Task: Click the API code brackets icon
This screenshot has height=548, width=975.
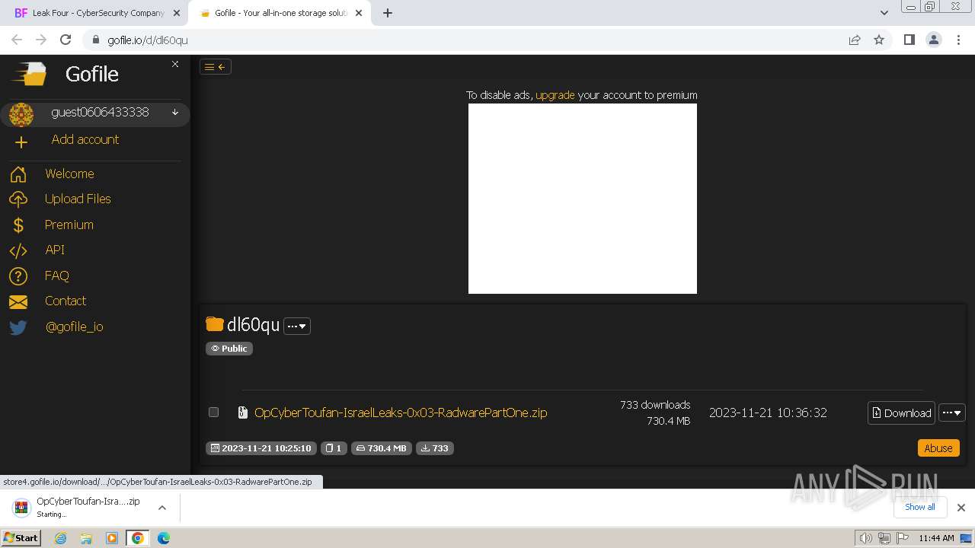Action: click(x=18, y=250)
